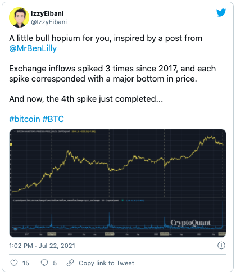The image size is (236, 276).
Task: Open the #BTC hashtag
Action: tap(53, 119)
